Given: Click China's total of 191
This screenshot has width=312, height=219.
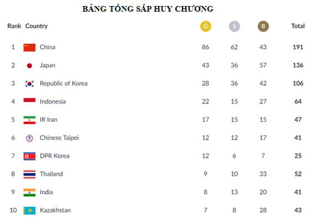Looking at the screenshot, I should pyautogui.click(x=298, y=47).
